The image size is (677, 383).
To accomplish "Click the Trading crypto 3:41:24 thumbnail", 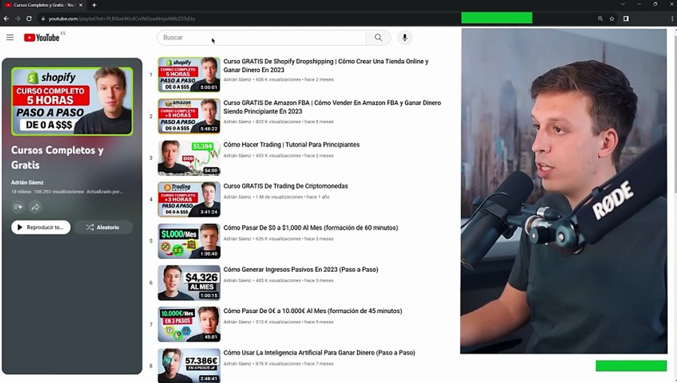I will click(x=189, y=199).
